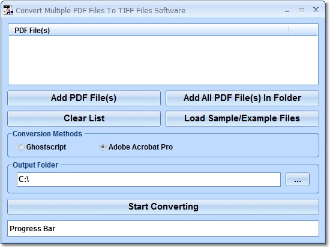
Task: Select the Adobe Acrobat Pro radio button
Action: 103,147
